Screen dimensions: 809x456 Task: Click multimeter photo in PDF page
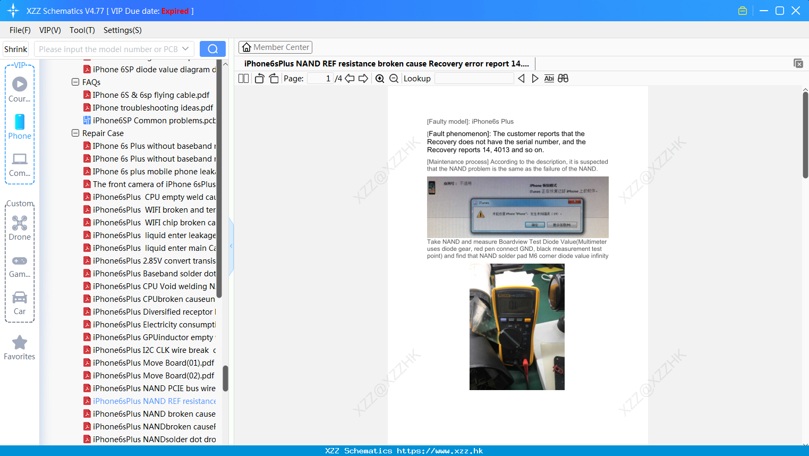(x=517, y=327)
